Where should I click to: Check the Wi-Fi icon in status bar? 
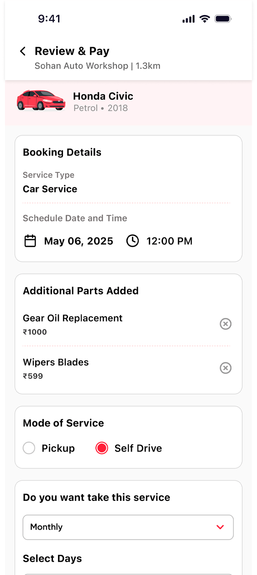point(205,19)
